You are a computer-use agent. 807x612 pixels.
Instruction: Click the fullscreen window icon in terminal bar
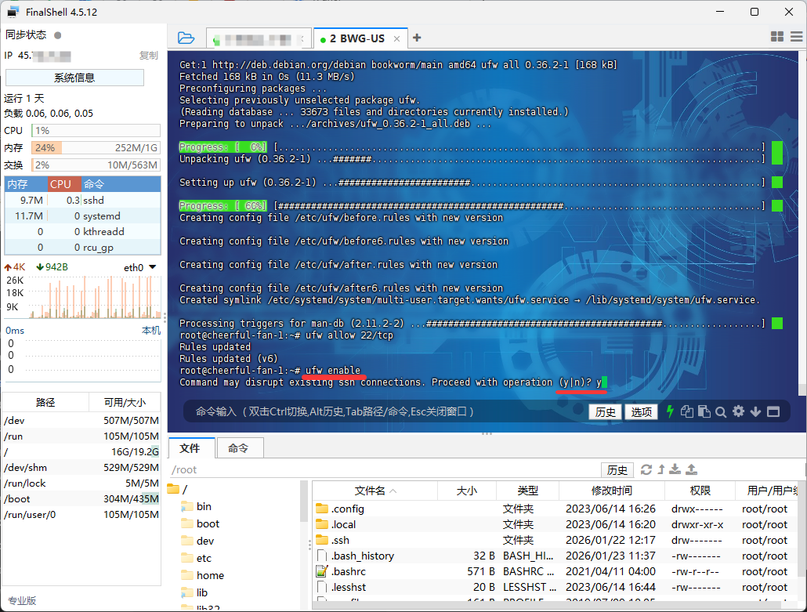point(773,411)
